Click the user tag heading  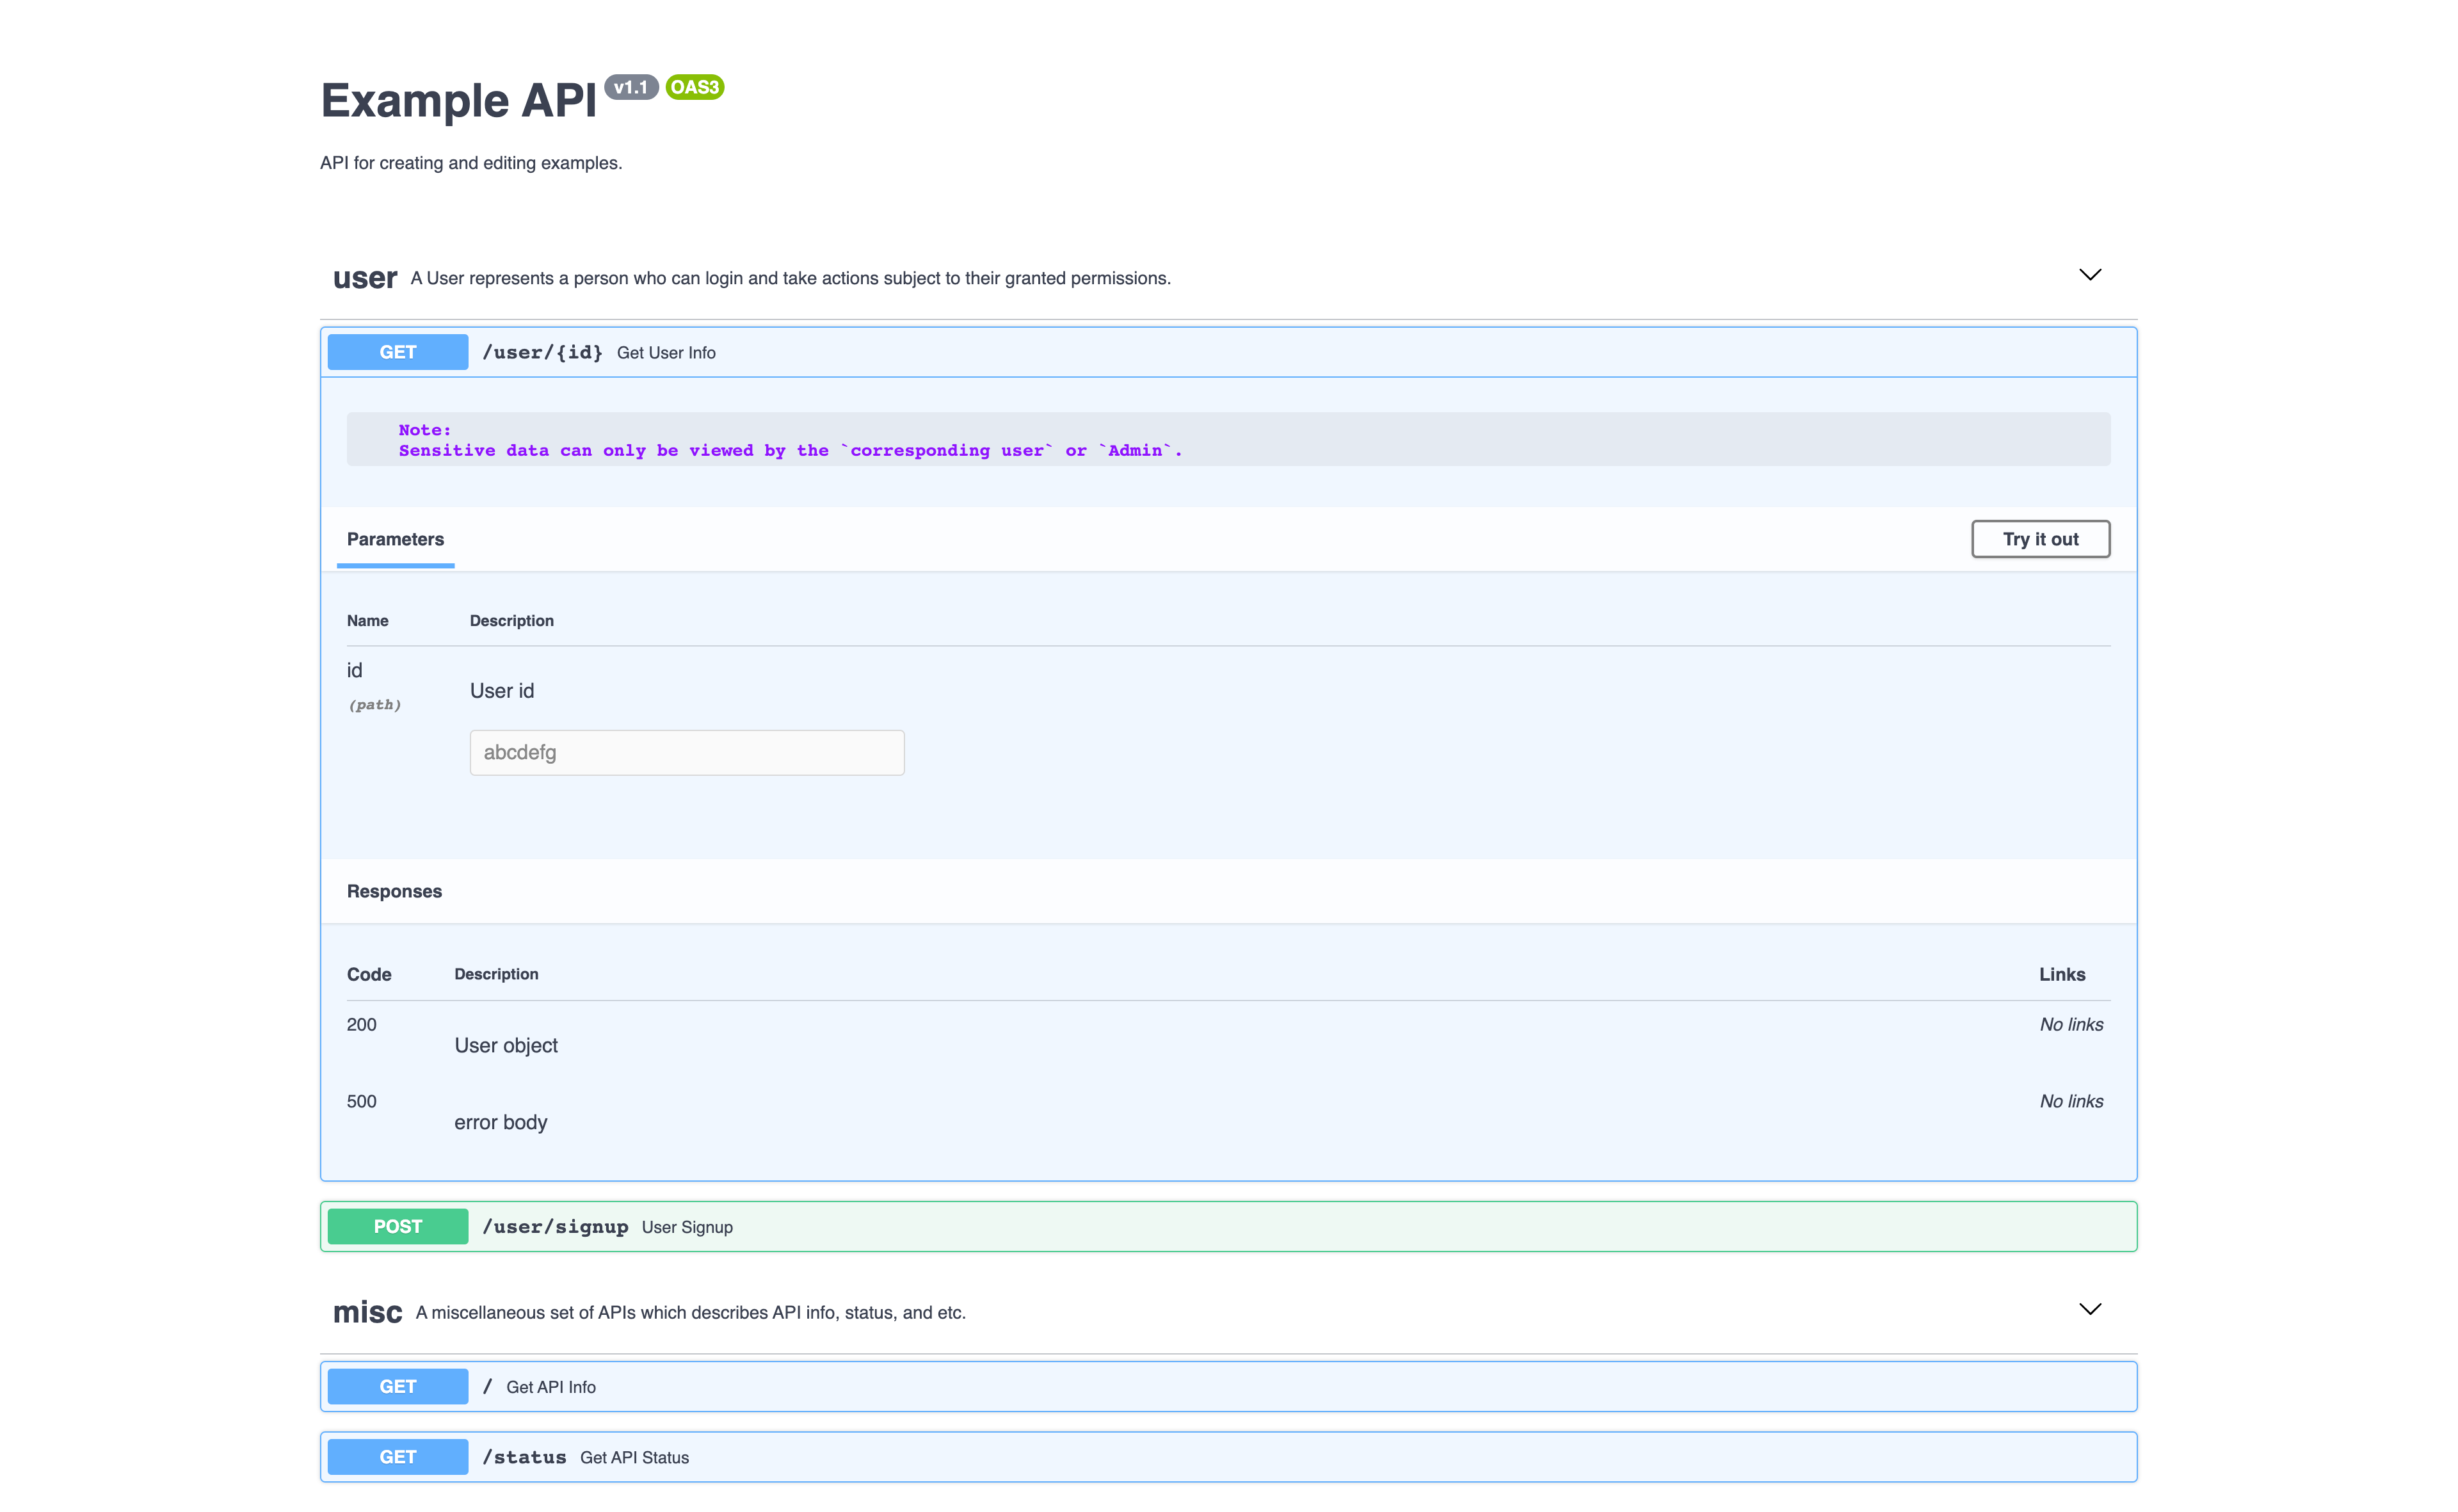364,278
